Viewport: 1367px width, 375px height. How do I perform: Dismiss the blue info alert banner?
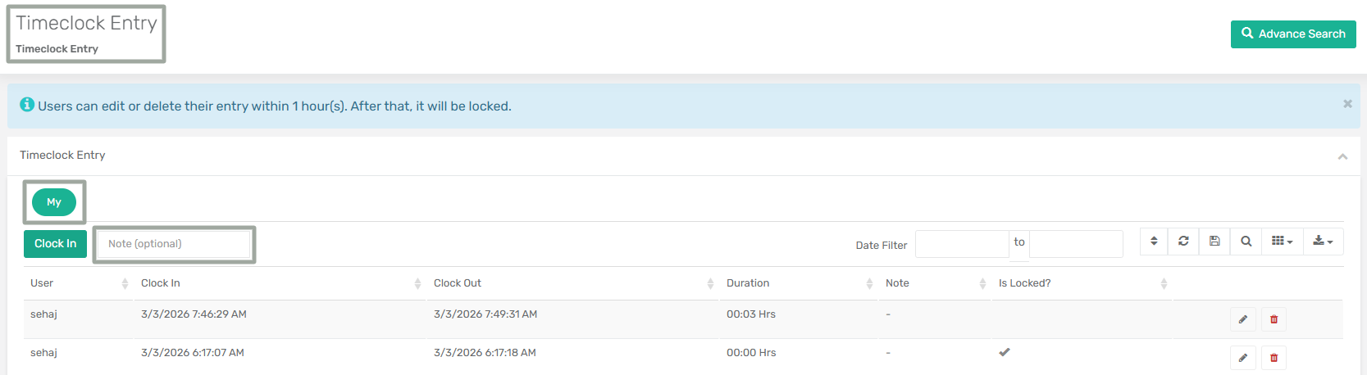point(1347,104)
